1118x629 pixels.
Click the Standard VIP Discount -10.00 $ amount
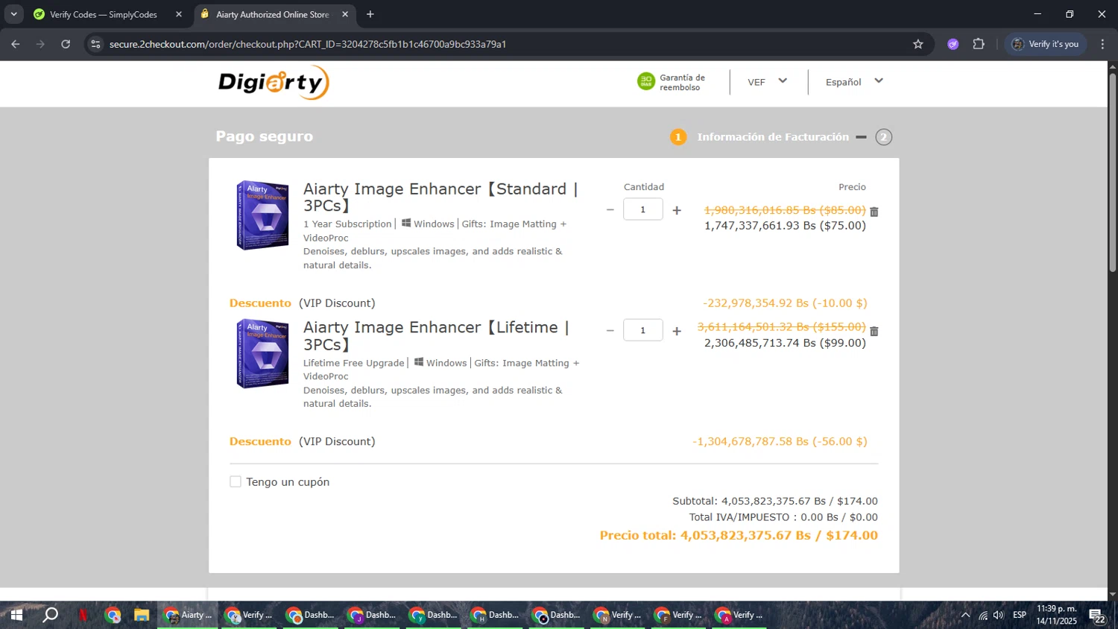coord(785,303)
